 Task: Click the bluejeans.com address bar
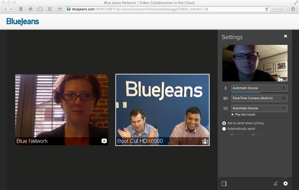[168, 9]
